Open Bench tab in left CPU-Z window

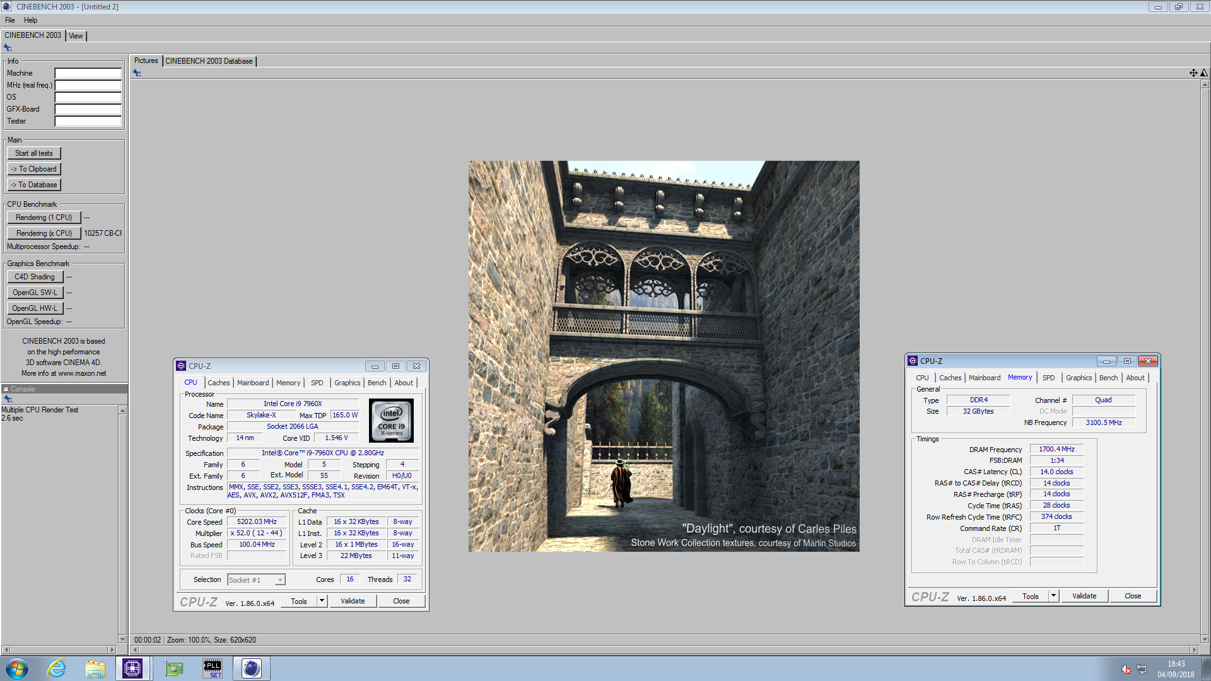[x=377, y=383]
